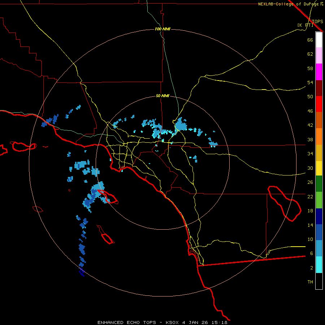This screenshot has width=325, height=325.
Task: Click the legend value '26'
Action: pyautogui.click(x=310, y=182)
